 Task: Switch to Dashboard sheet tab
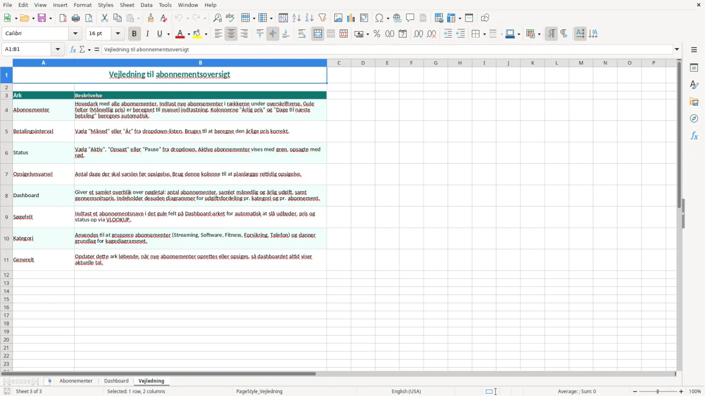[x=116, y=381]
